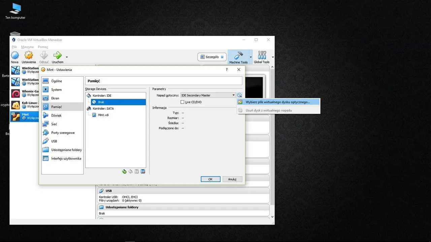
Task: Open the Plik menu
Action: point(14,47)
